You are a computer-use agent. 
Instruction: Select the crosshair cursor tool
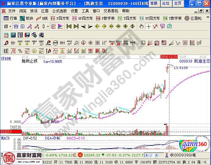pyautogui.click(x=149, y=26)
